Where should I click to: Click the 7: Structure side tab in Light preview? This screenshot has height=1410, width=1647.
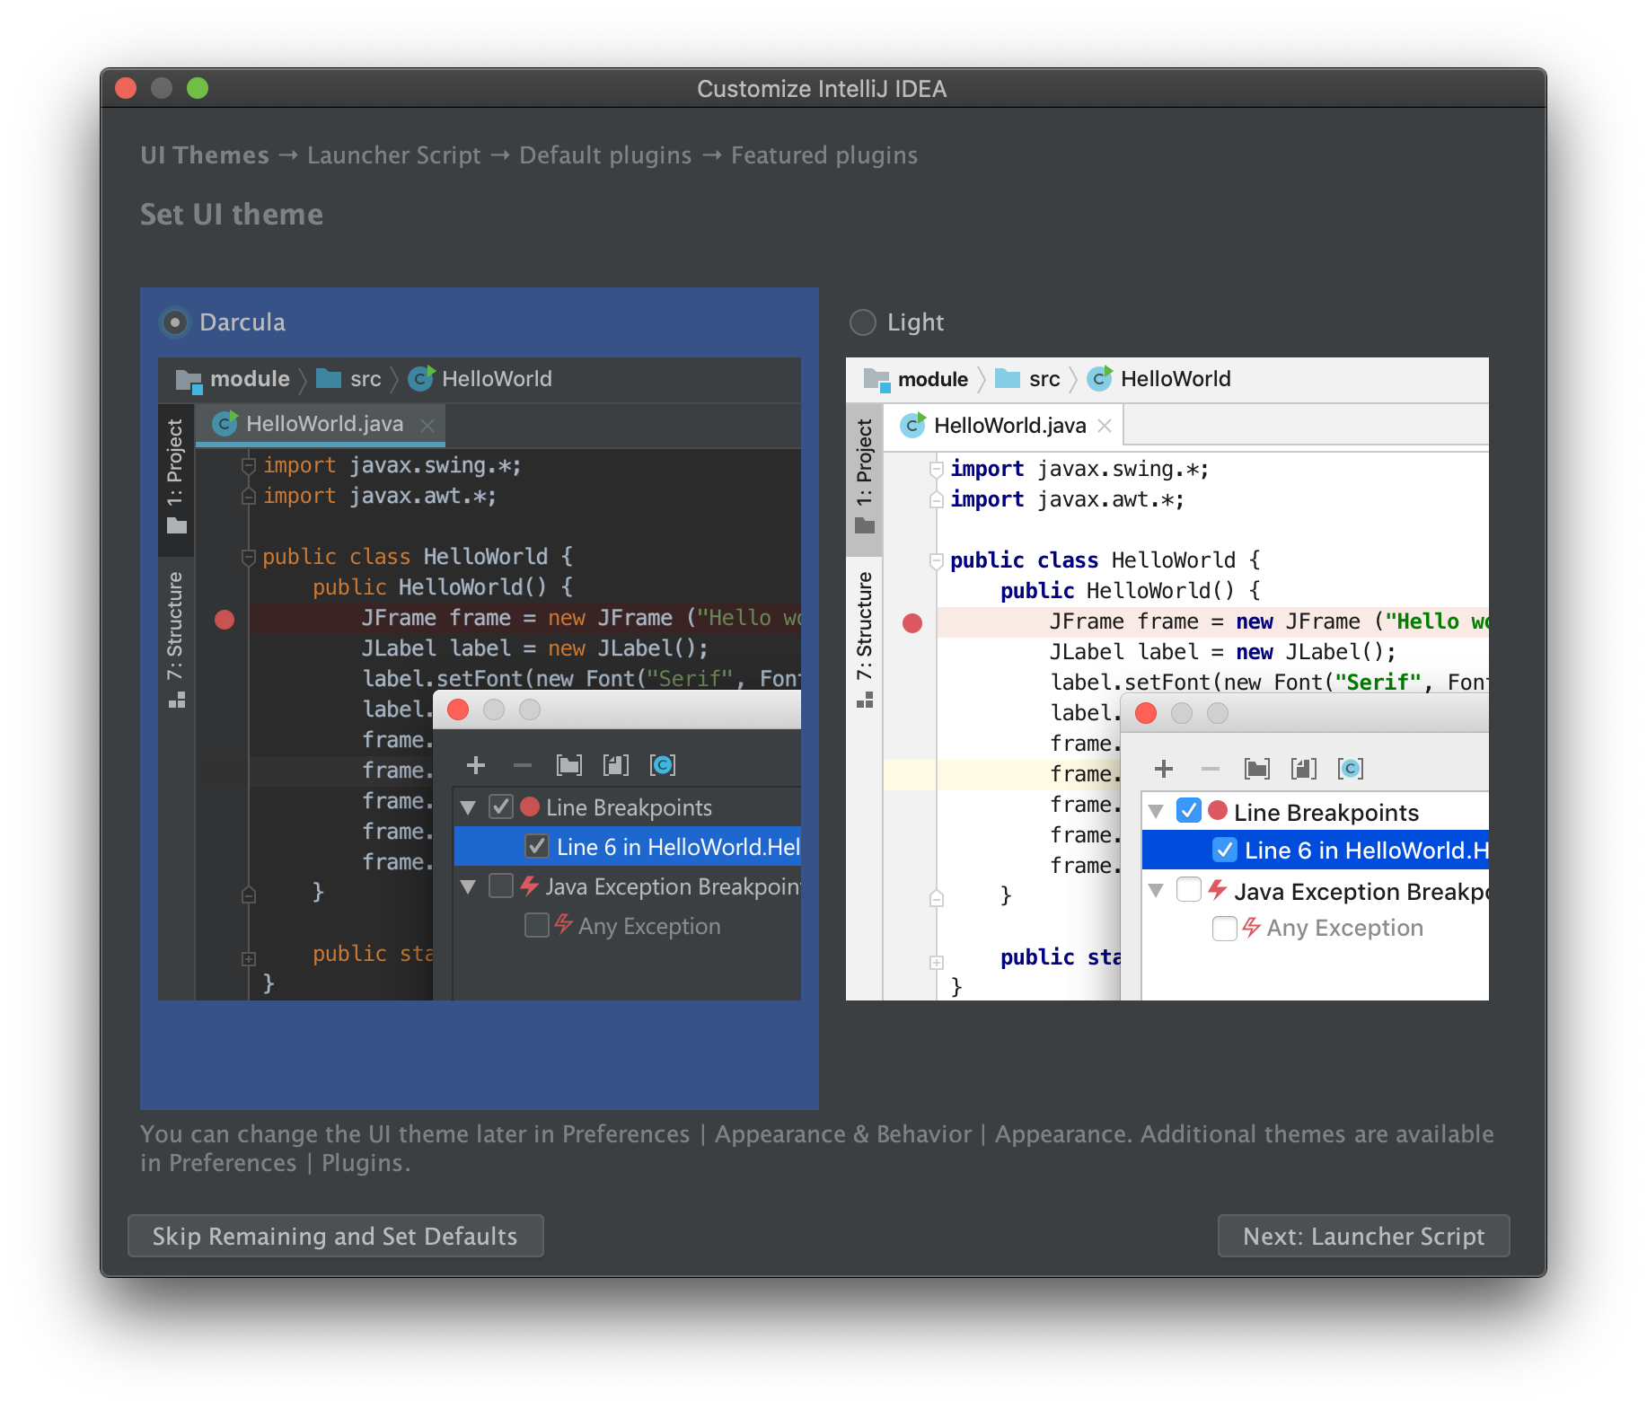(x=864, y=639)
